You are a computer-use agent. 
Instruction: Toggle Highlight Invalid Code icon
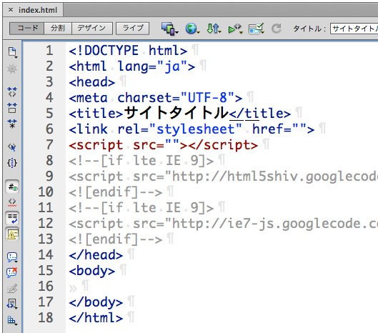pyautogui.click(x=12, y=202)
